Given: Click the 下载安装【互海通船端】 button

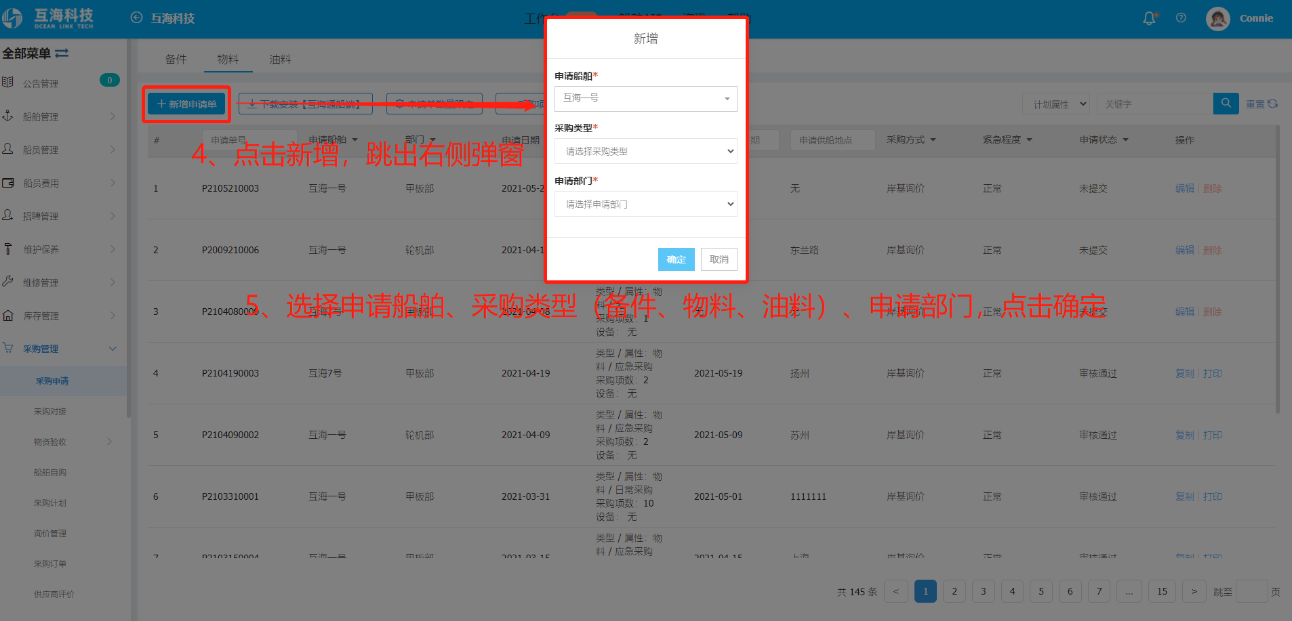Looking at the screenshot, I should tap(305, 104).
